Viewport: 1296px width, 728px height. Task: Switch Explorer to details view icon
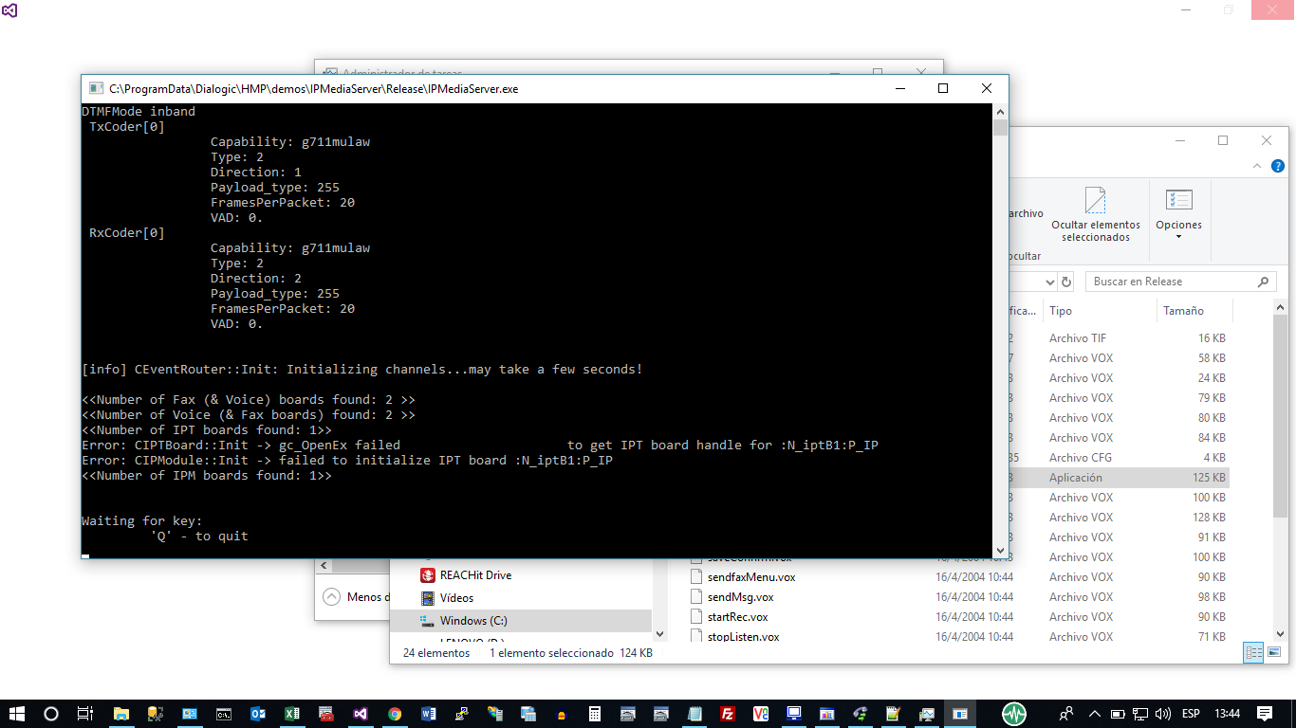click(1254, 652)
